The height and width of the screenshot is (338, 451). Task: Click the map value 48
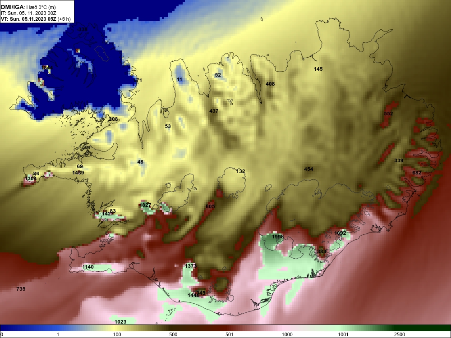click(x=140, y=162)
